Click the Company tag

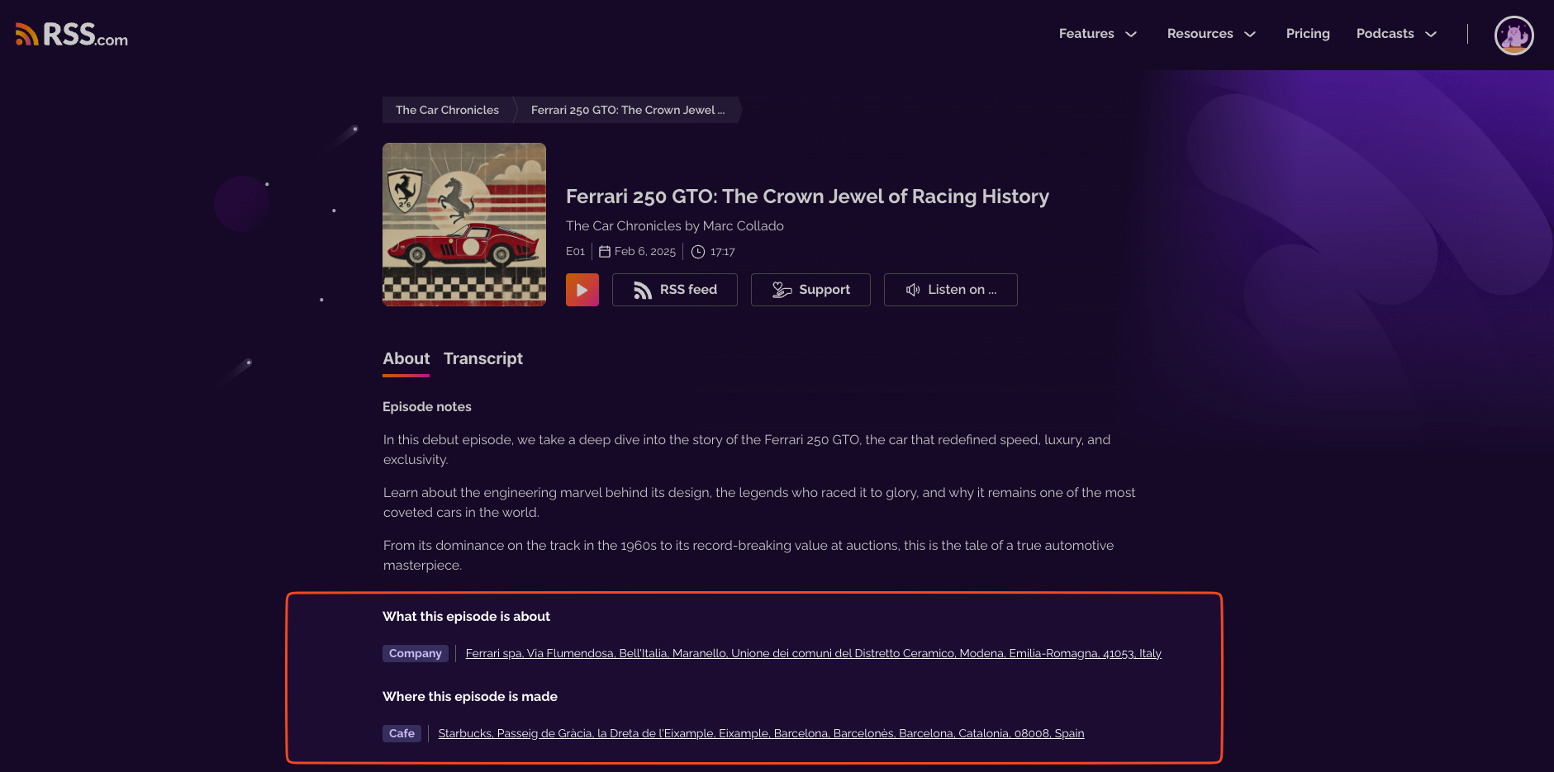[416, 654]
